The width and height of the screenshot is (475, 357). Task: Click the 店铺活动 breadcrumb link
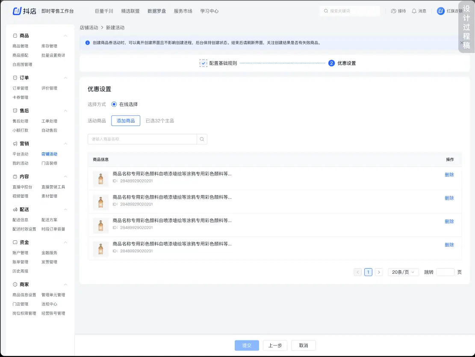(89, 27)
